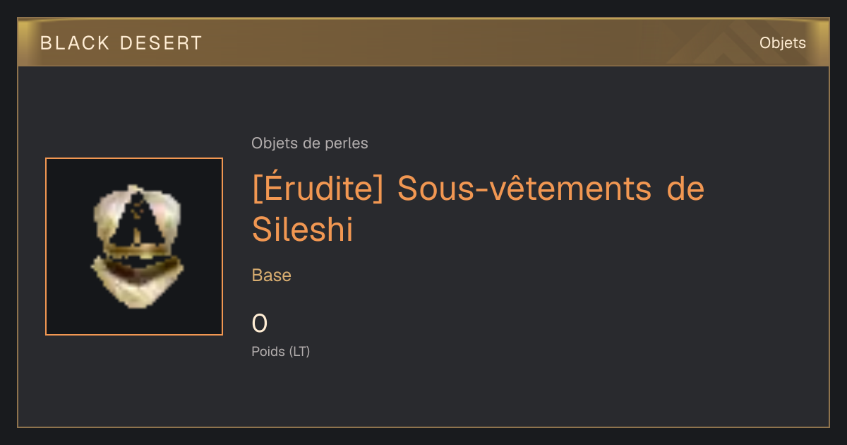Click the gold header banner background
This screenshot has height=445, width=847.
pyautogui.click(x=423, y=43)
